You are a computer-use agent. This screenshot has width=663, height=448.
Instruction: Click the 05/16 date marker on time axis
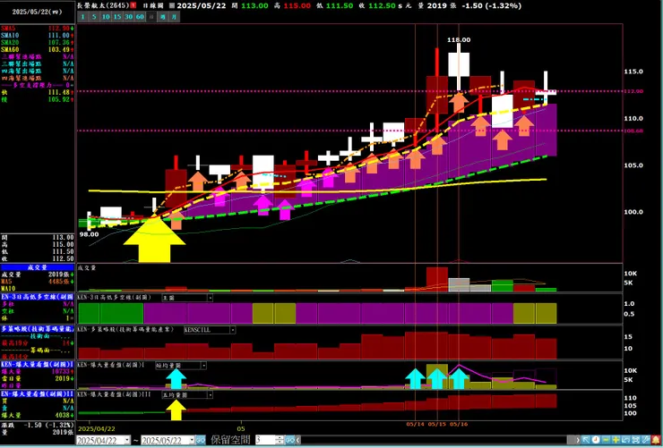pyautogui.click(x=459, y=424)
